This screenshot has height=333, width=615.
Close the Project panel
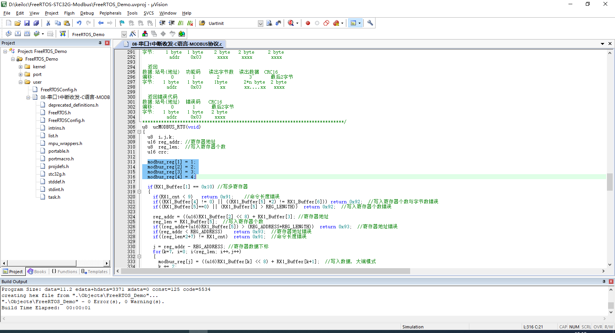click(x=107, y=43)
